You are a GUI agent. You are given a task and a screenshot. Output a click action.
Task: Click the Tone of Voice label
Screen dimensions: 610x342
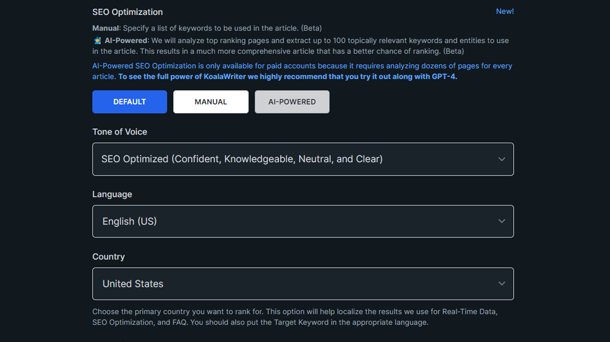pos(120,132)
